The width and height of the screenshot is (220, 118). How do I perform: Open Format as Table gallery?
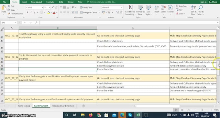pyautogui.click(x=140, y=10)
